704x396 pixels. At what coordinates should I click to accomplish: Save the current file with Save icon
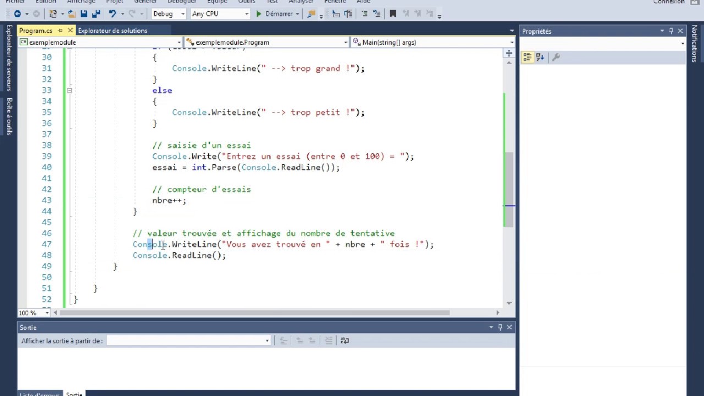[84, 14]
